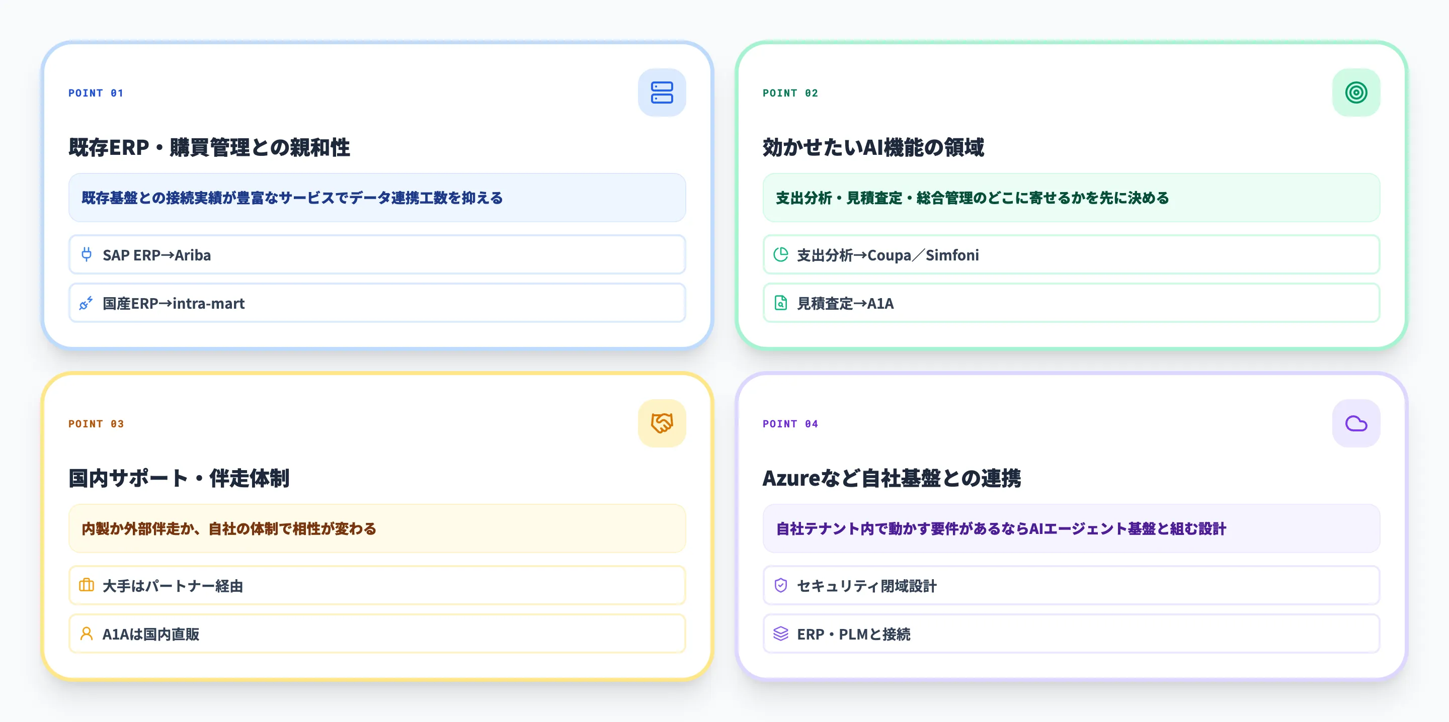
Task: Click the pie chart icon beside 支出分析→Coupa
Action: click(780, 255)
